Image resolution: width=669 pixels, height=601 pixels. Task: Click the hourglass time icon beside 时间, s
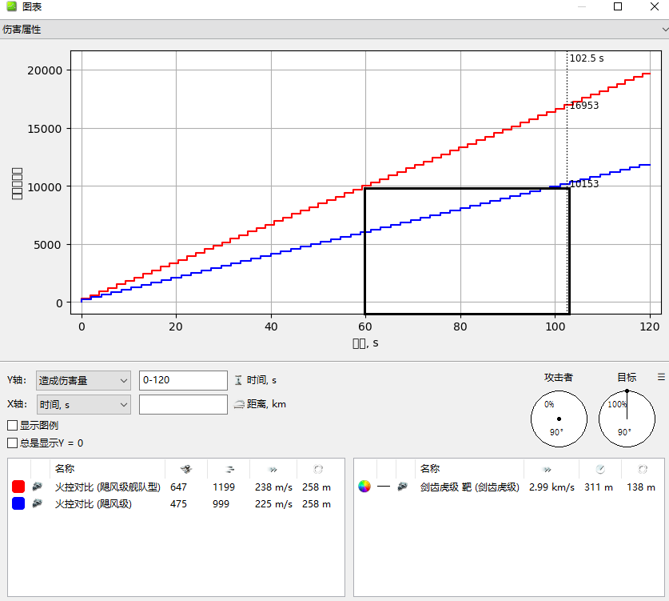(237, 380)
